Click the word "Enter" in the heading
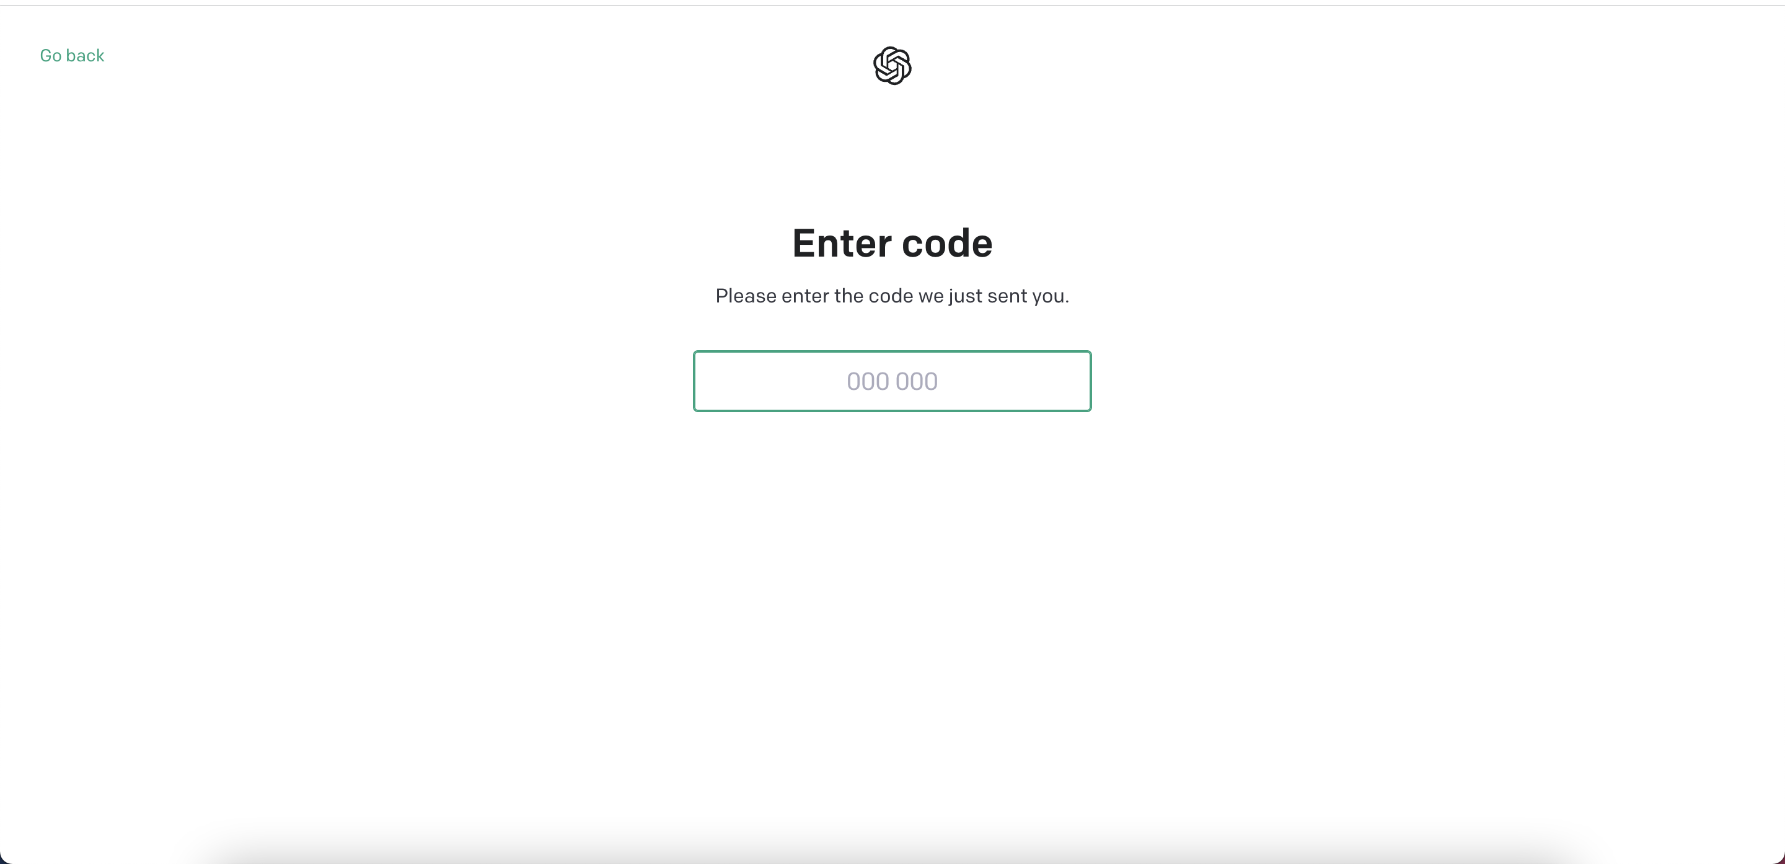Screen dimensions: 1785x864 tap(842, 243)
